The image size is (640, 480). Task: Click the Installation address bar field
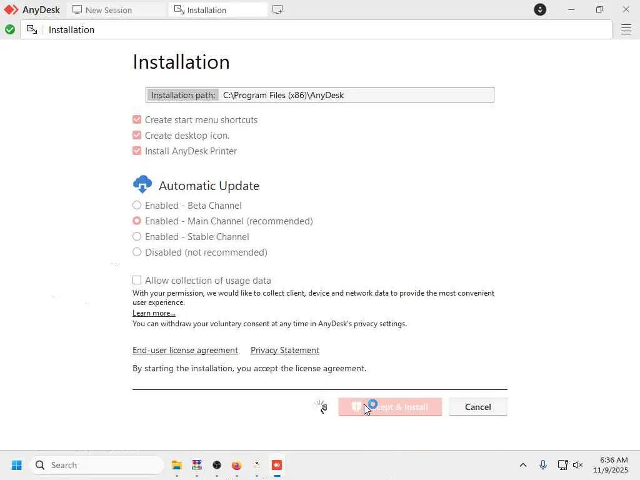[x=316, y=29]
